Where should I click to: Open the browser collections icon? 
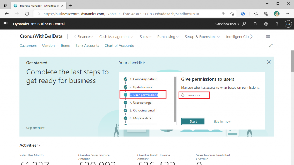[266, 14]
